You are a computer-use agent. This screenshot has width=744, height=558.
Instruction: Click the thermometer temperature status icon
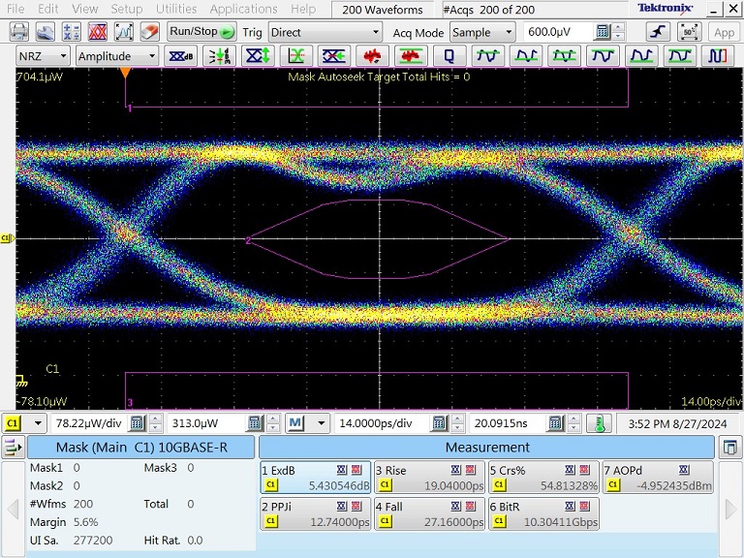coord(599,423)
